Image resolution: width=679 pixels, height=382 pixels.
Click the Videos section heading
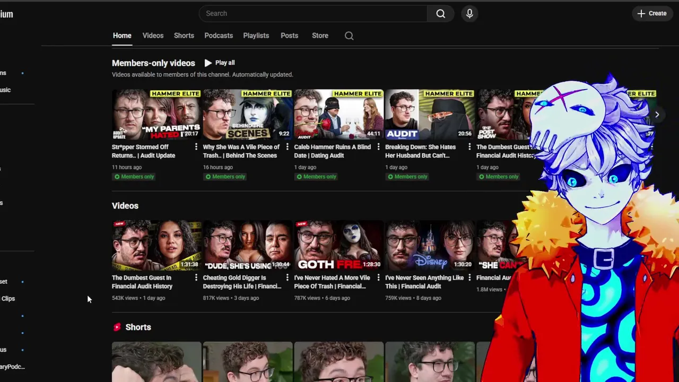point(125,206)
